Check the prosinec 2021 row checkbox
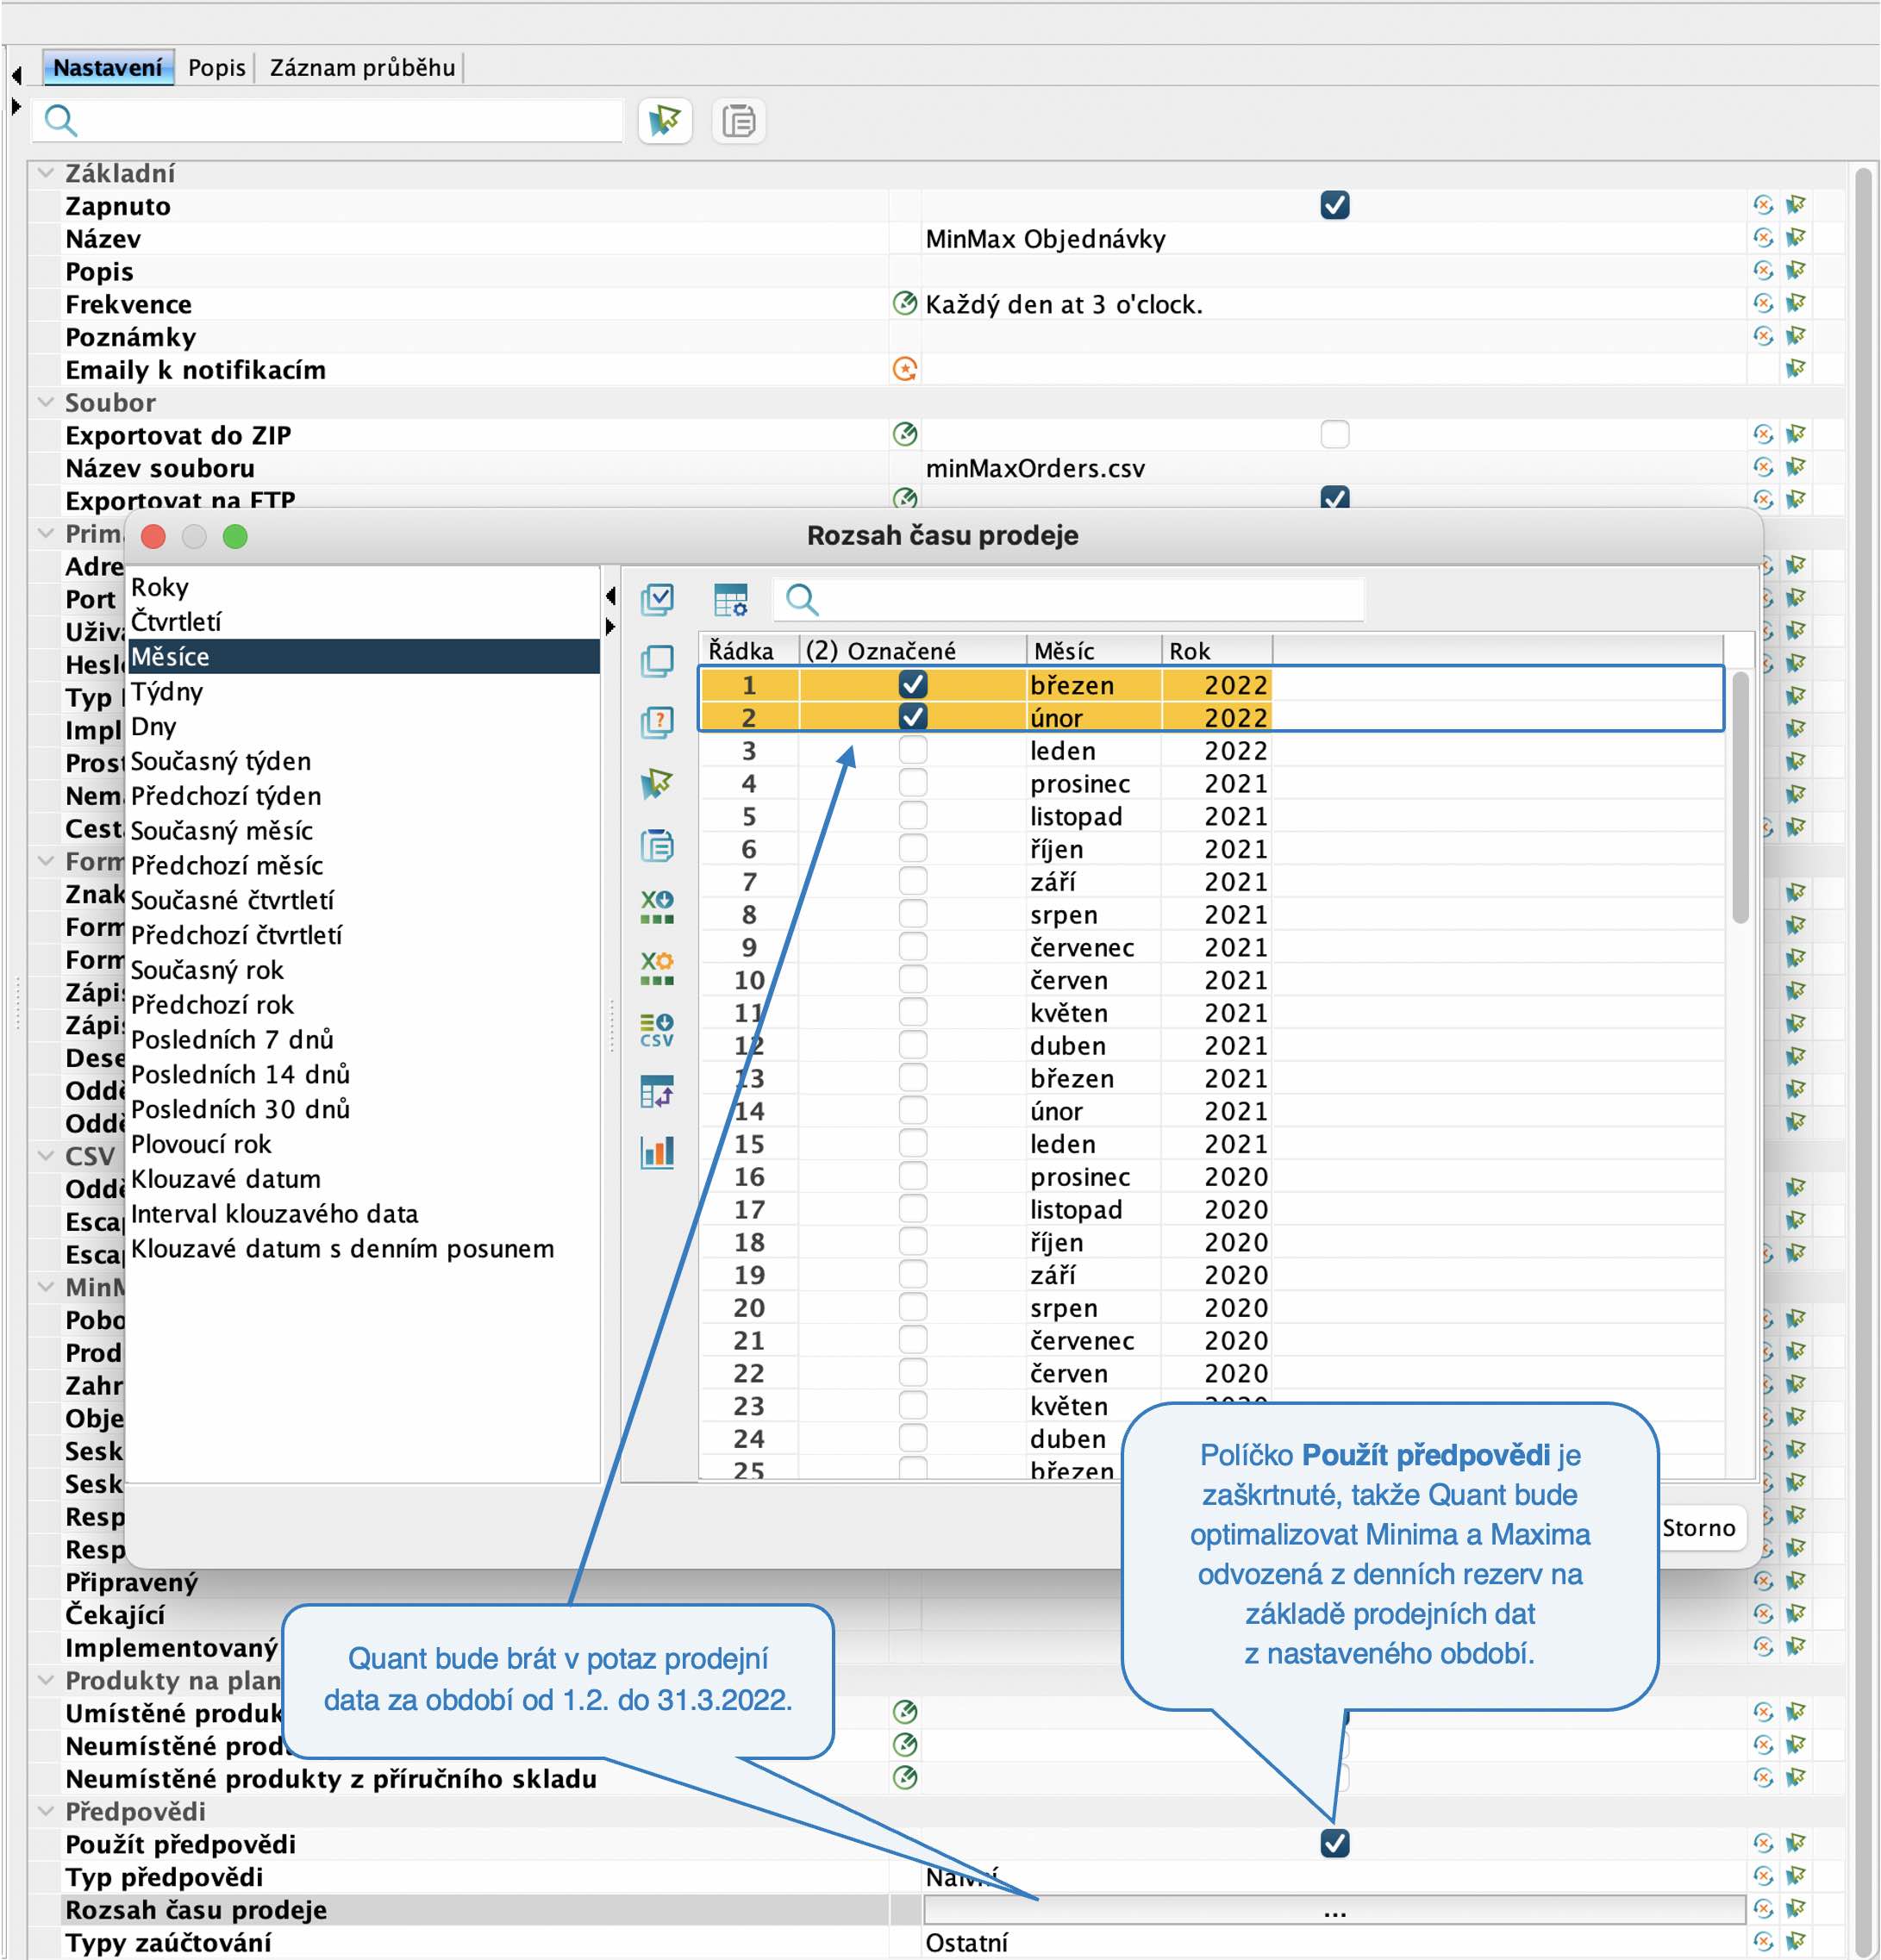 [913, 783]
